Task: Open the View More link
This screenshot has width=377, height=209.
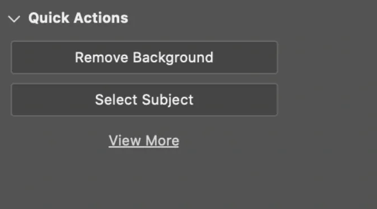Action: click(x=144, y=141)
